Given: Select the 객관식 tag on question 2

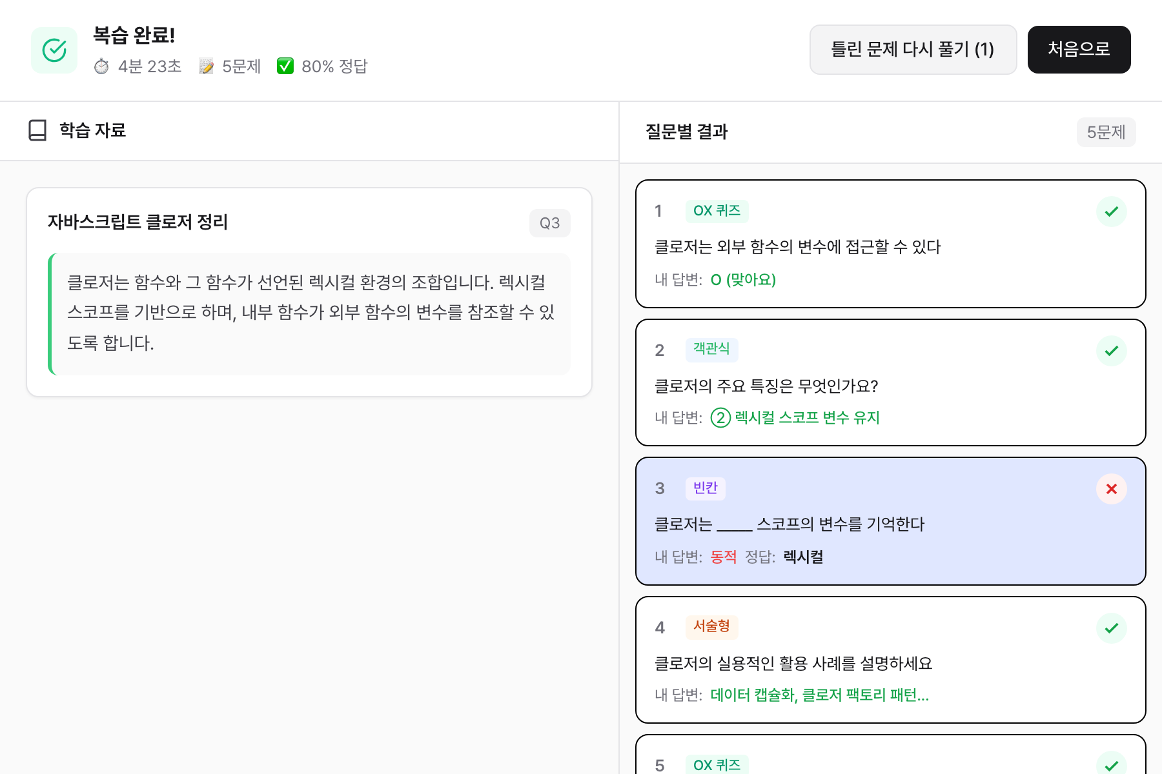Looking at the screenshot, I should (711, 349).
